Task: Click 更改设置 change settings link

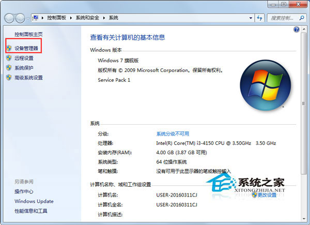Action: pos(267,194)
